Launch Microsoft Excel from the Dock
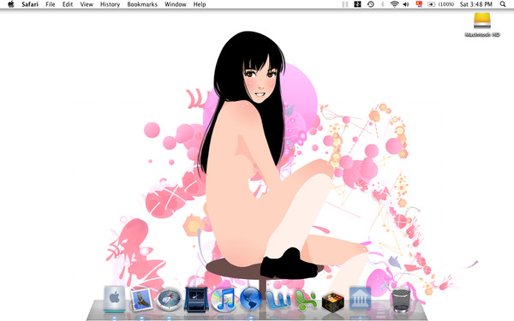The width and height of the screenshot is (514, 321). pyautogui.click(x=306, y=300)
